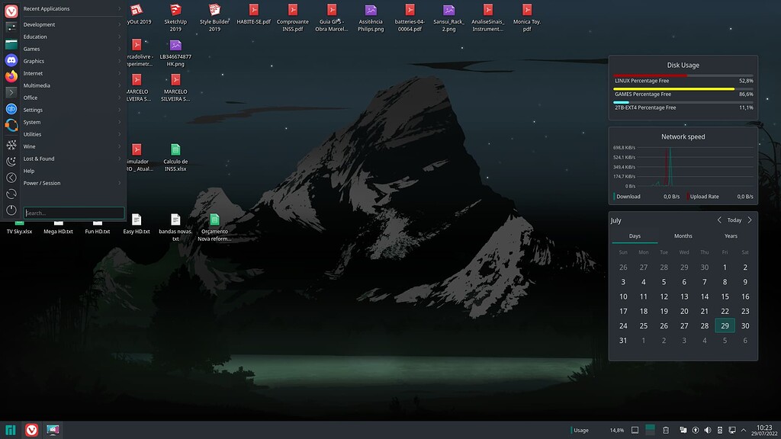Screen dimensions: 781x439
Task: Open the screenshot tool icon on the taskbar
Action: 53,430
